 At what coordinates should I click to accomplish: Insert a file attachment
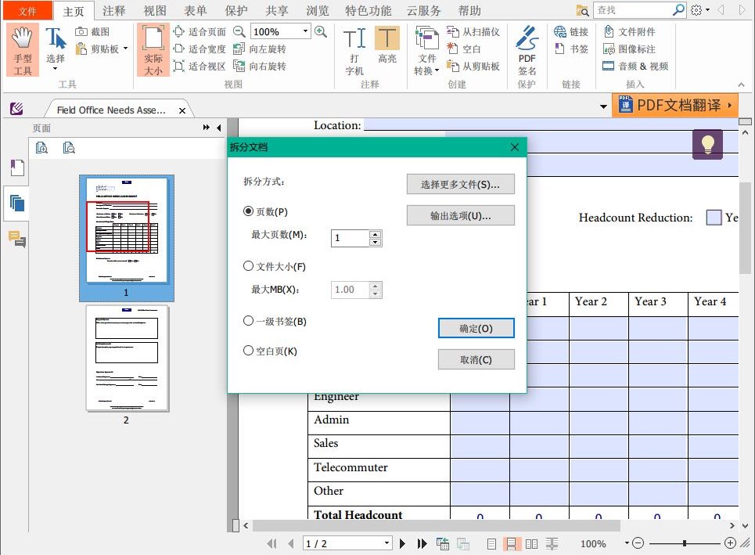click(634, 32)
